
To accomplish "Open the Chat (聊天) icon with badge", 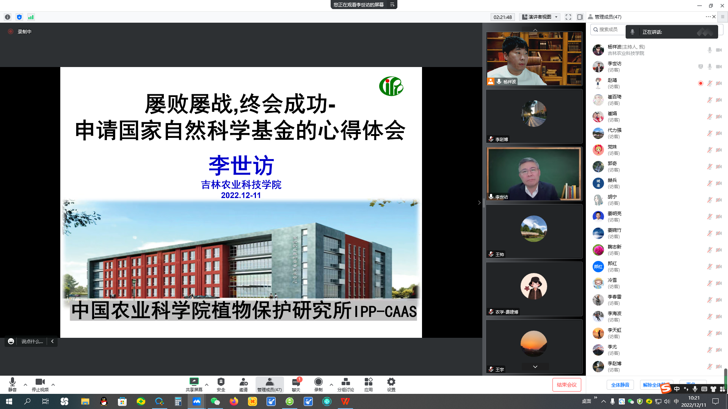I will [296, 382].
